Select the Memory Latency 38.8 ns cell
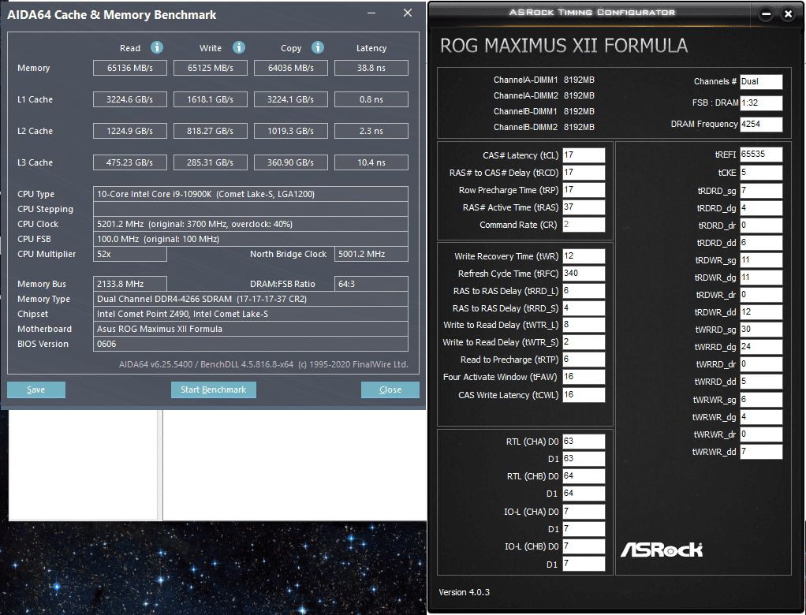 click(371, 68)
